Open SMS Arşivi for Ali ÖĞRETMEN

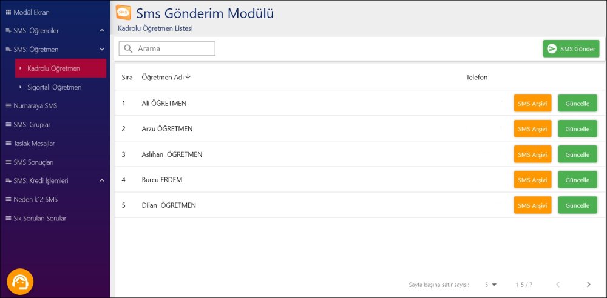(x=532, y=104)
